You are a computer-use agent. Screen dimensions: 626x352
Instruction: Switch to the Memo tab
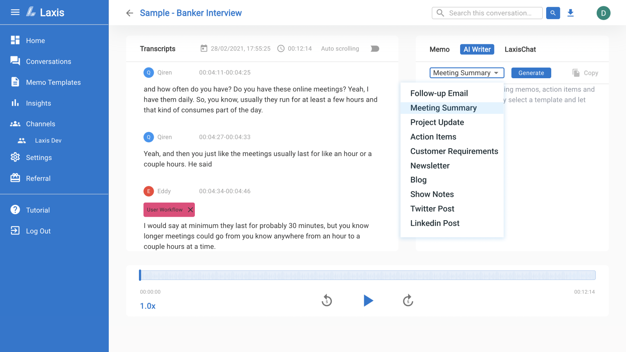tap(439, 49)
